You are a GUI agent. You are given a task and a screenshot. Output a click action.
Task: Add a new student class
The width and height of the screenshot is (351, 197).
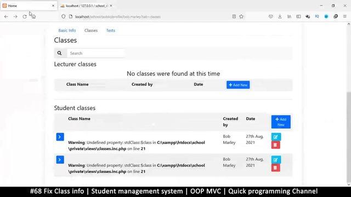[x=281, y=122]
